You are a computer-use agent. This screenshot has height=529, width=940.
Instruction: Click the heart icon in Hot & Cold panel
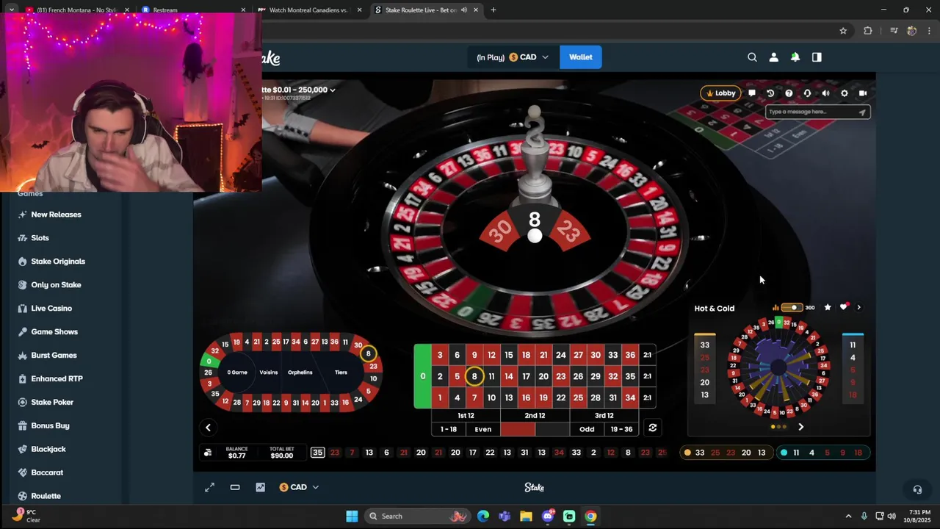(x=844, y=307)
